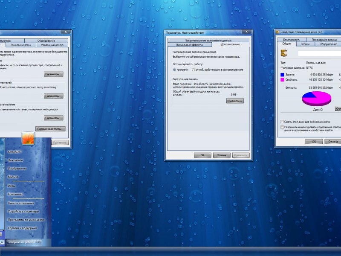The height and width of the screenshot is (256, 341).
Task: Click OK in Параметры быстродействия dialog
Action: 202,155
